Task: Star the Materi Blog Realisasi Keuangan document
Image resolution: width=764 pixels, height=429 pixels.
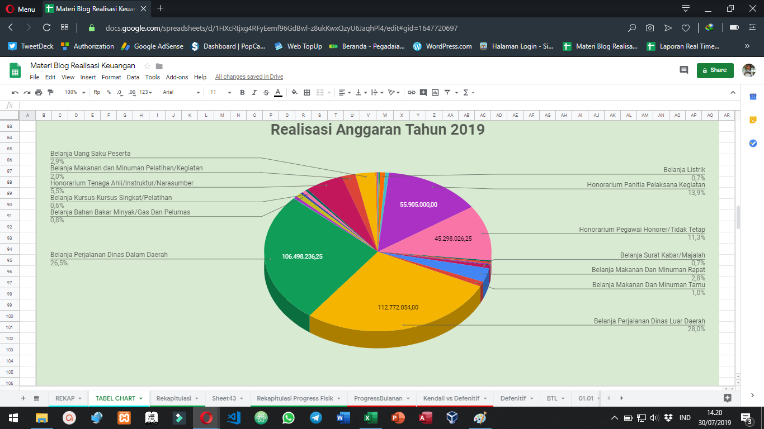Action: click(x=148, y=66)
